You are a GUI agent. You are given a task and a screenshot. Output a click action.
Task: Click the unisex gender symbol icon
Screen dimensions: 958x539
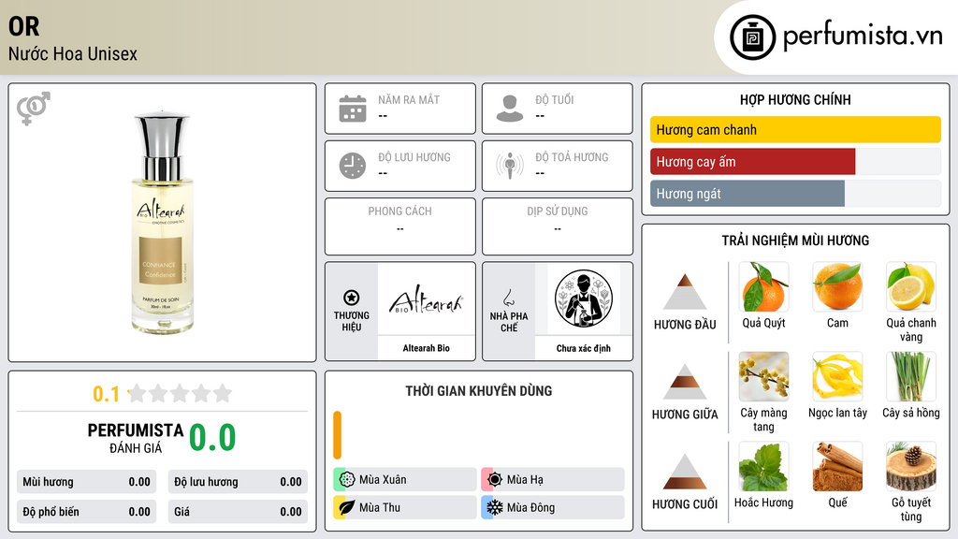34,109
